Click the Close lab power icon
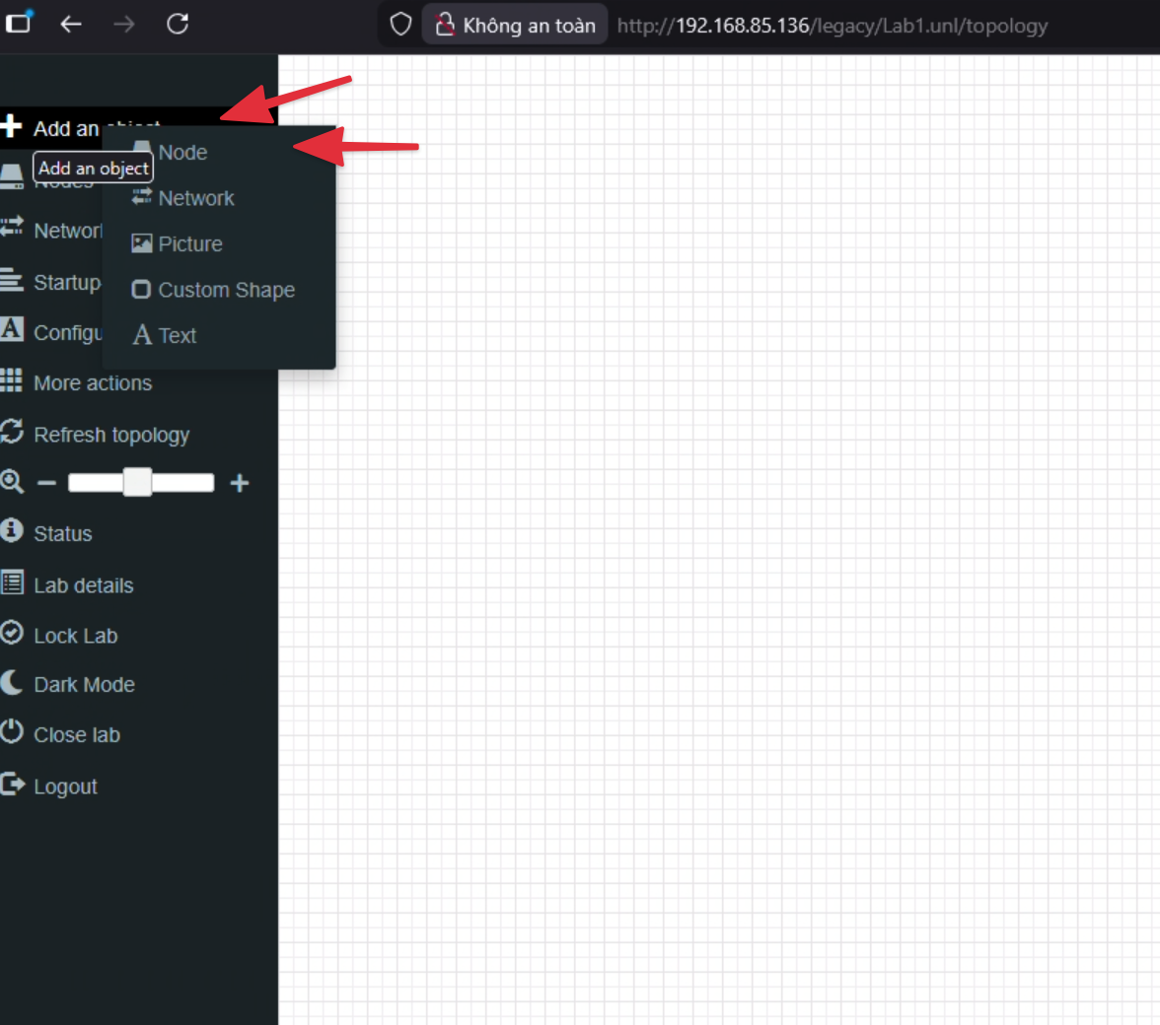Screen dimensions: 1160x1025 pyautogui.click(x=12, y=733)
